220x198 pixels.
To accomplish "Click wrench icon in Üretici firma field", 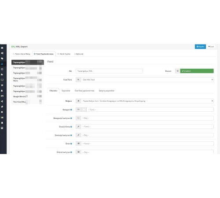I will (78, 127).
